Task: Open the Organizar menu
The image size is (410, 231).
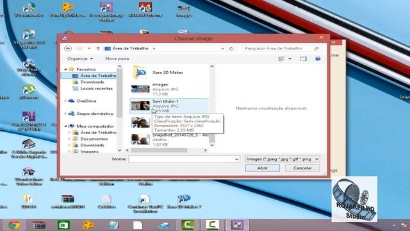Action: pyautogui.click(x=80, y=58)
